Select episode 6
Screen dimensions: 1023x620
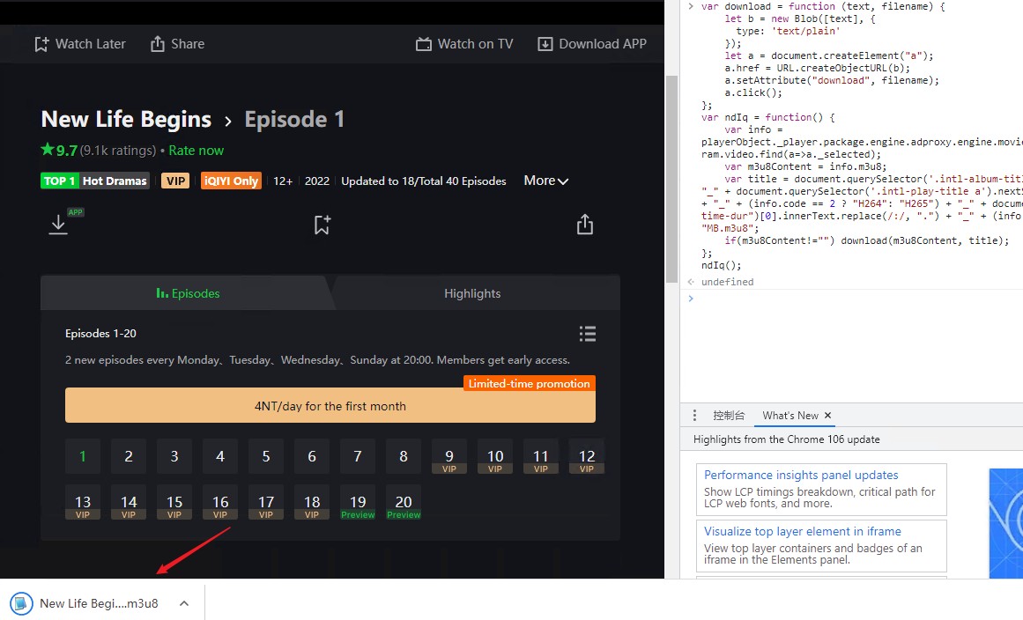pos(312,455)
